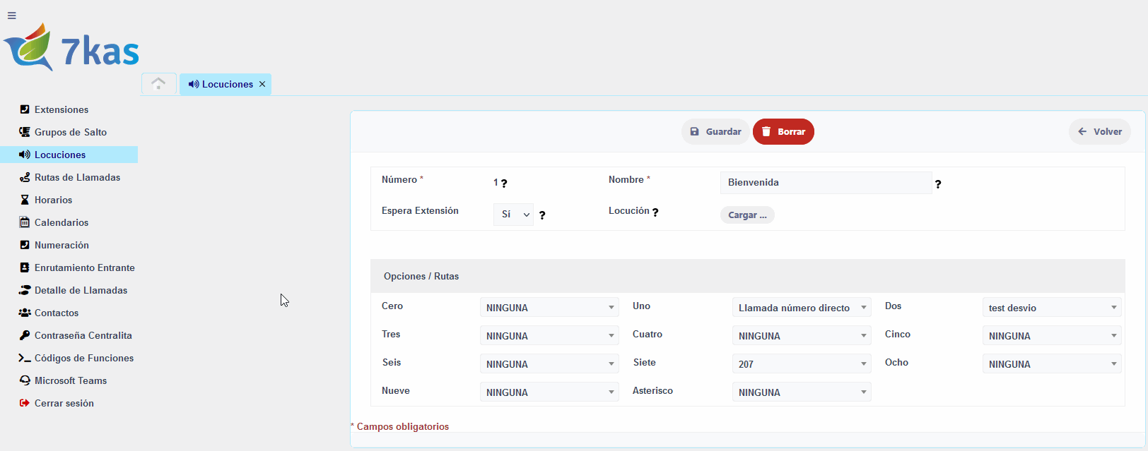This screenshot has height=451, width=1148.
Task: Click the home tab icon
Action: pyautogui.click(x=158, y=84)
